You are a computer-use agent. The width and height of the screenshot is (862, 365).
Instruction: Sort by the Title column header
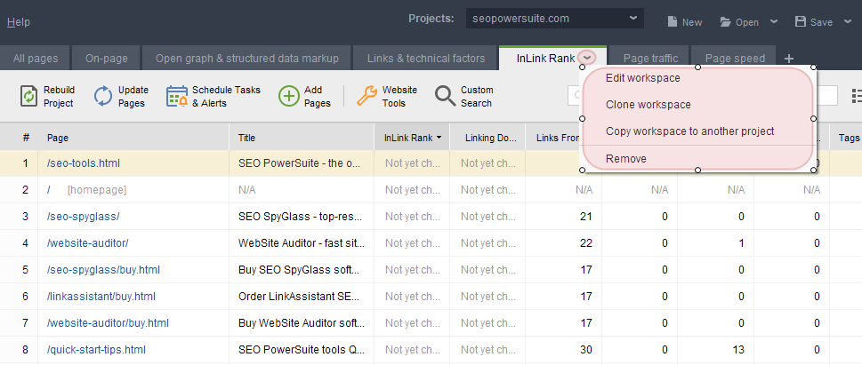click(x=302, y=138)
